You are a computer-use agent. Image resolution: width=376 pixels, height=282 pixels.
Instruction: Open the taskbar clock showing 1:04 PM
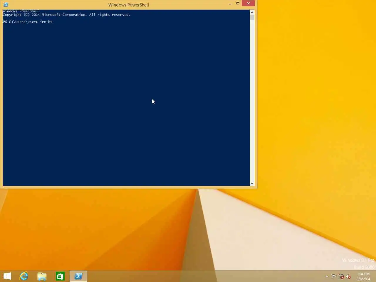[x=363, y=276]
